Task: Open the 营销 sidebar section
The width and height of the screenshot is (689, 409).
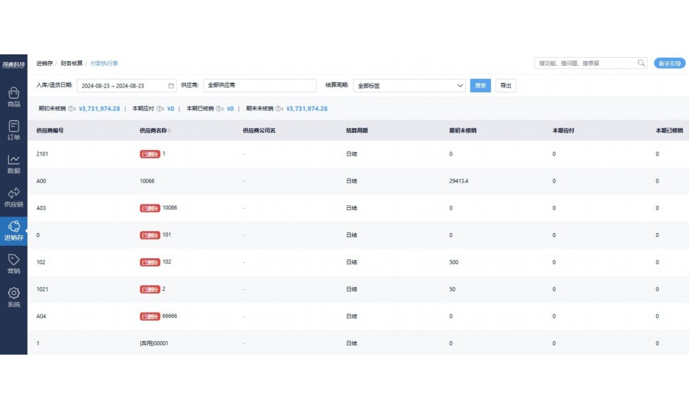Action: pyautogui.click(x=14, y=264)
